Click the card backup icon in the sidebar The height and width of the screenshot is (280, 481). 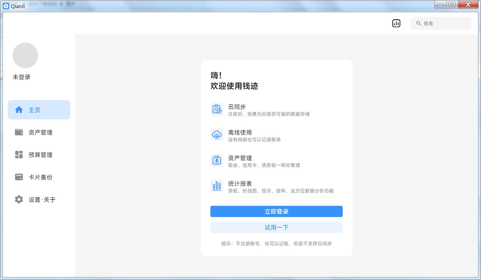[x=19, y=177]
